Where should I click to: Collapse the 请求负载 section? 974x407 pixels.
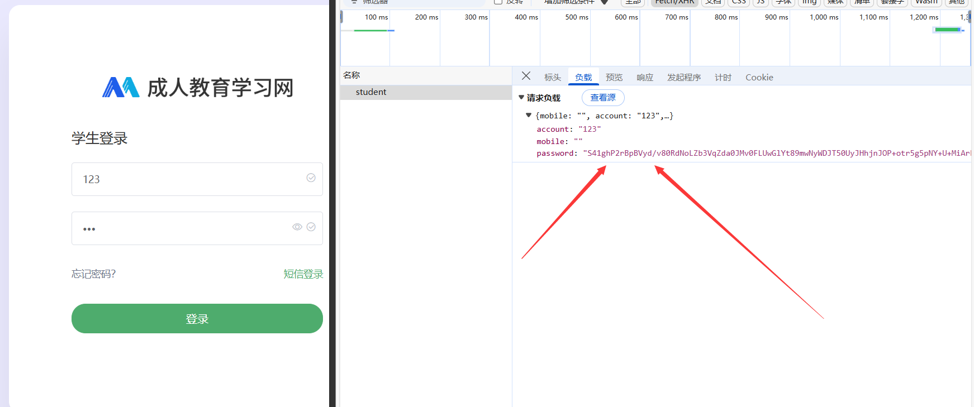tap(521, 97)
